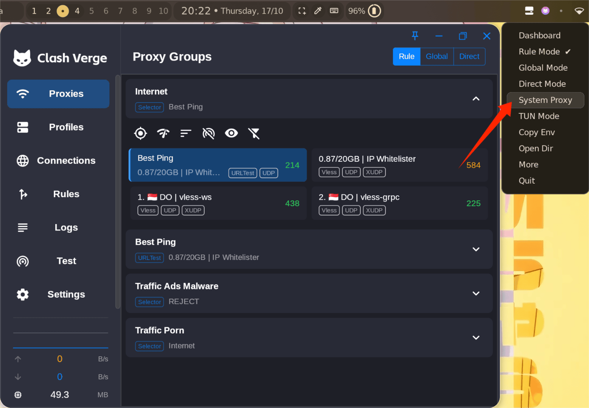Click the memory usage chip icon
The image size is (589, 408).
(x=18, y=395)
